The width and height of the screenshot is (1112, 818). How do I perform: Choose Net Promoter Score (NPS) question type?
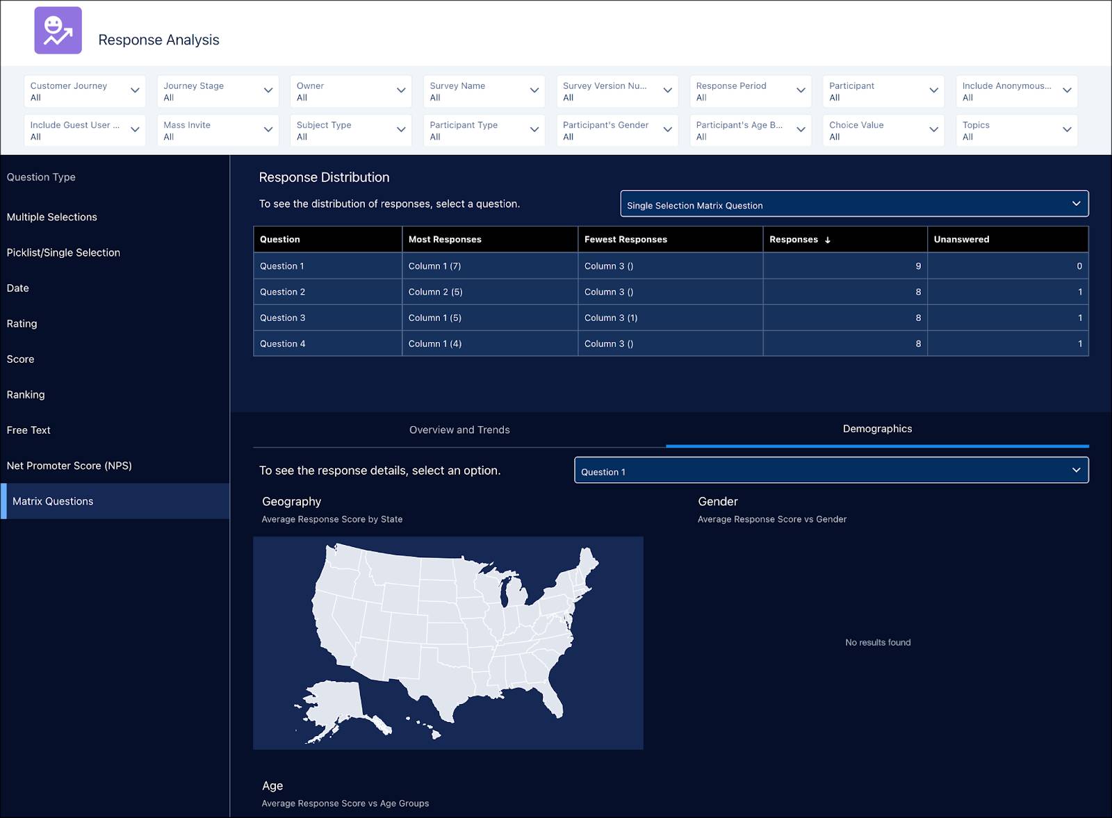pos(69,466)
